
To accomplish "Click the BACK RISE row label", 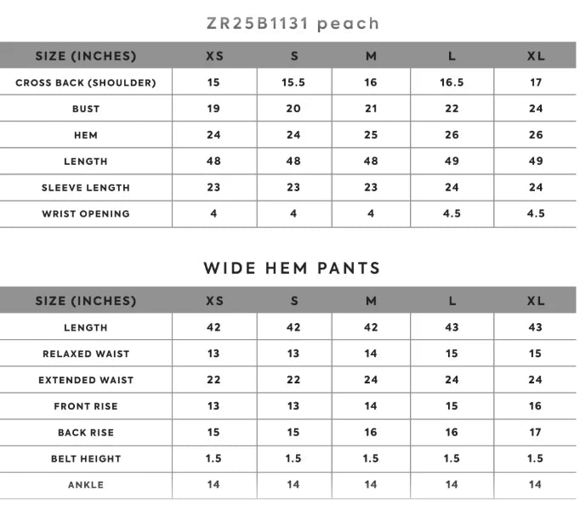I will (86, 433).
